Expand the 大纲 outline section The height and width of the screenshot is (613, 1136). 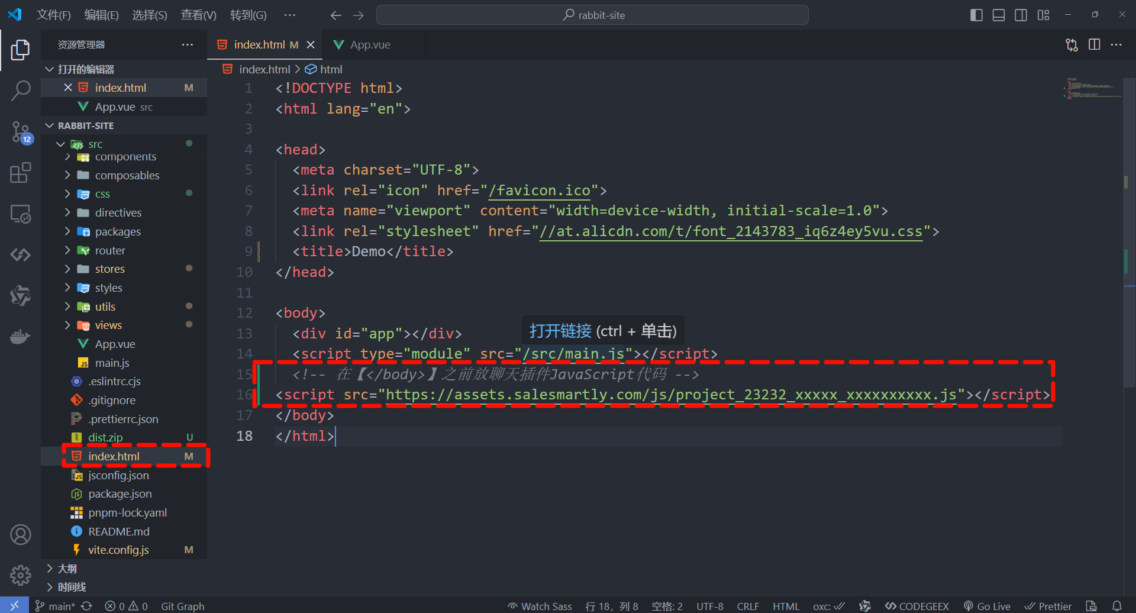[67, 569]
